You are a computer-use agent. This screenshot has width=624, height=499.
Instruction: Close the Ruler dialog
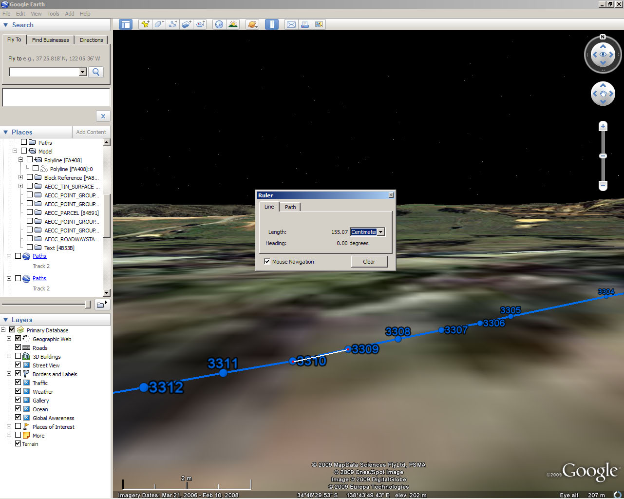click(x=391, y=195)
